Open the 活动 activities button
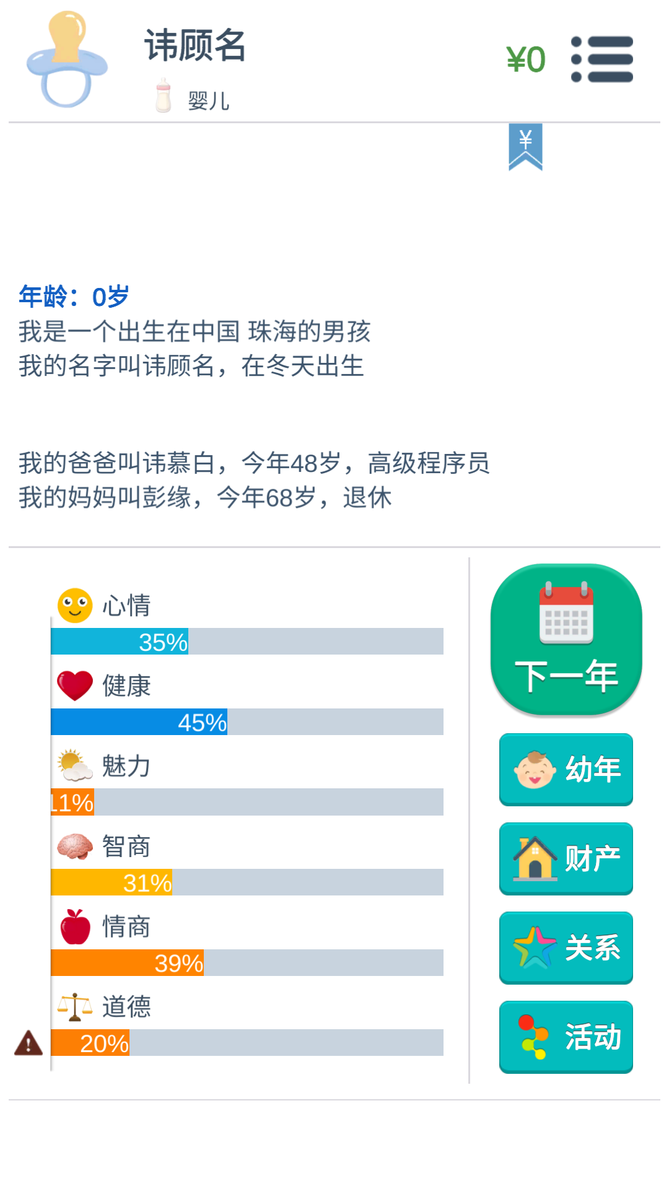Screen dimensions: 669x1189 (566, 1037)
